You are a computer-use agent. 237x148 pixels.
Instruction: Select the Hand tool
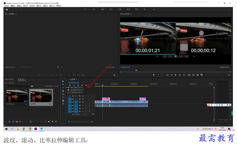pos(63,101)
